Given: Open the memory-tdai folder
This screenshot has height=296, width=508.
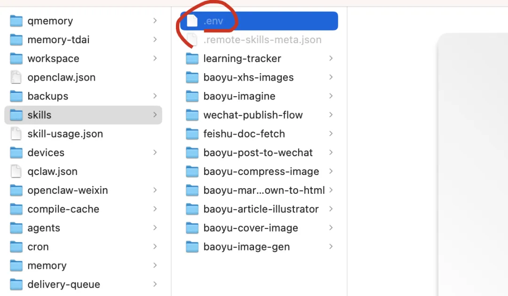Looking at the screenshot, I should pos(58,40).
